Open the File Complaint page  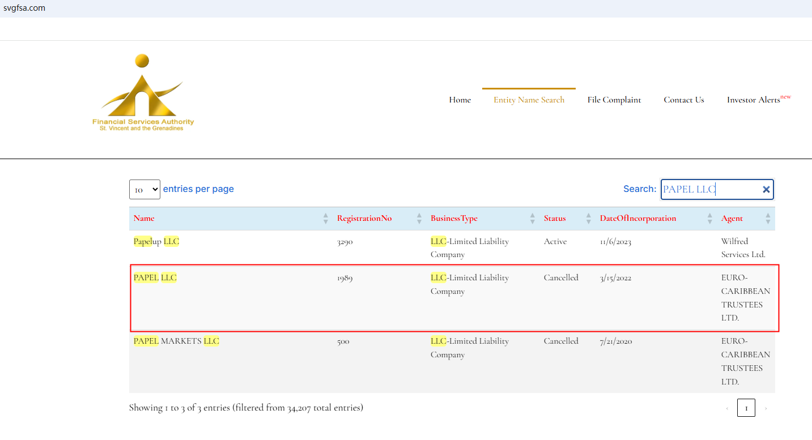coord(614,100)
